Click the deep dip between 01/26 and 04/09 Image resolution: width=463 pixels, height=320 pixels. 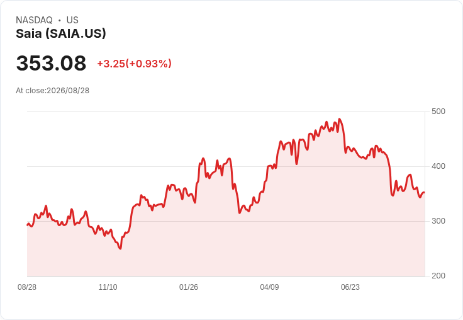tap(240, 213)
